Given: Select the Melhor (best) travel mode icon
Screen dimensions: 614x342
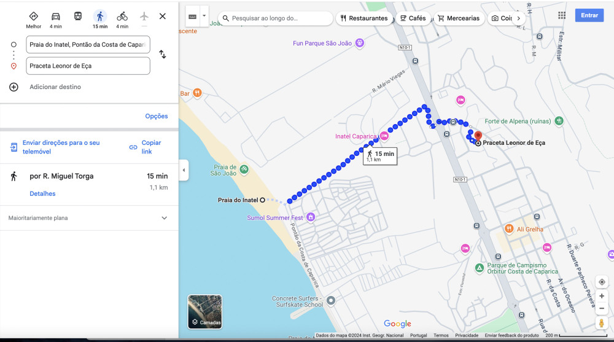Looking at the screenshot, I should pyautogui.click(x=34, y=17).
